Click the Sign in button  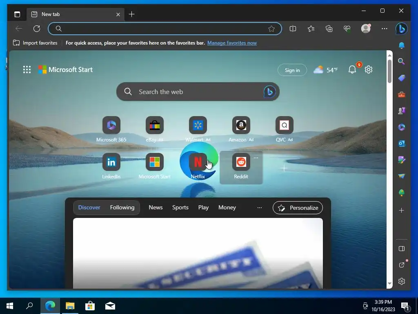click(x=292, y=70)
